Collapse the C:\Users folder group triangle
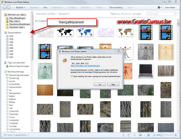The width and height of the screenshot is (181, 139). tap(36, 21)
